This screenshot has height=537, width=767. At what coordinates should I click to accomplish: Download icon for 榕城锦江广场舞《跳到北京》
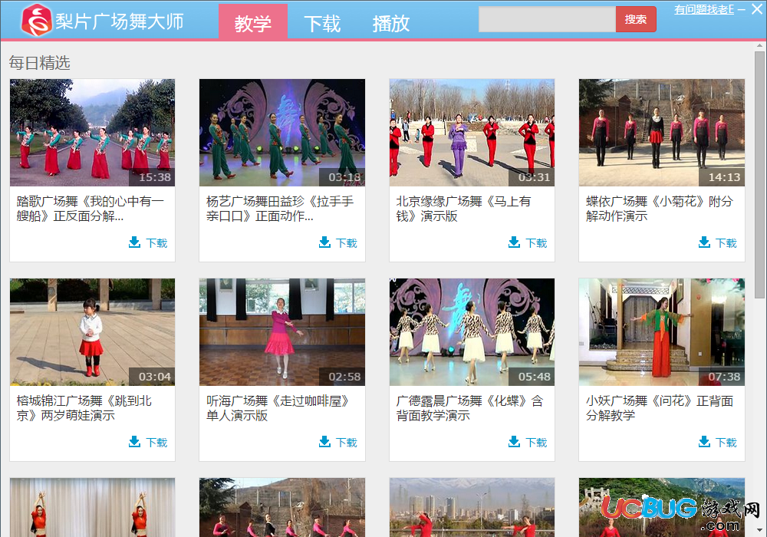pyautogui.click(x=134, y=442)
